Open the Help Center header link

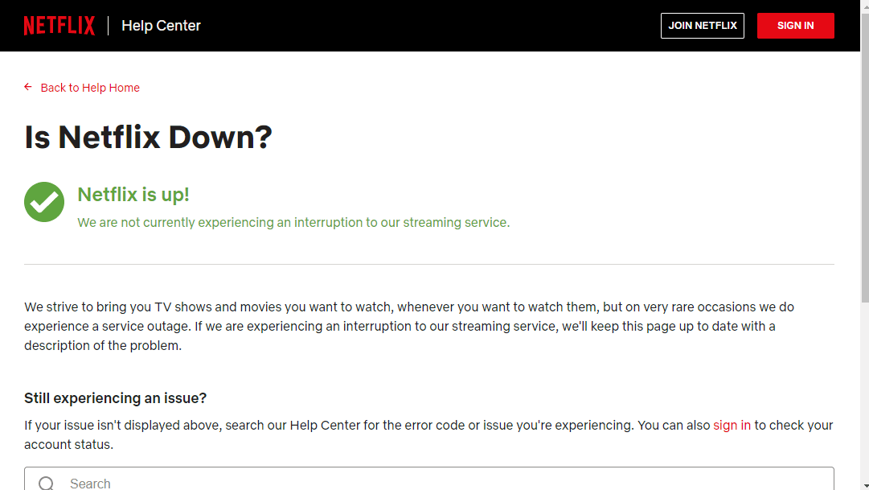point(161,26)
